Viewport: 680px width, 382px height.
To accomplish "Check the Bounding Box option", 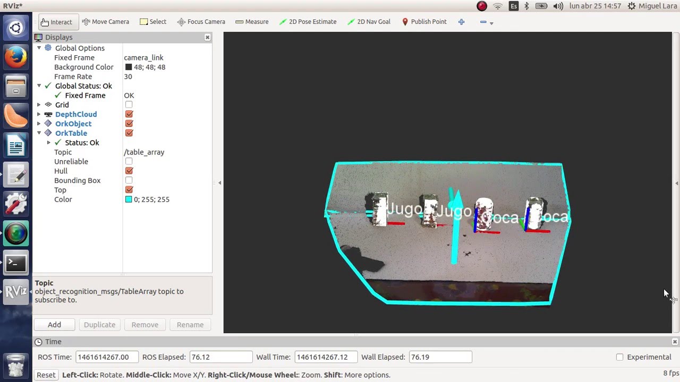I will click(x=129, y=180).
